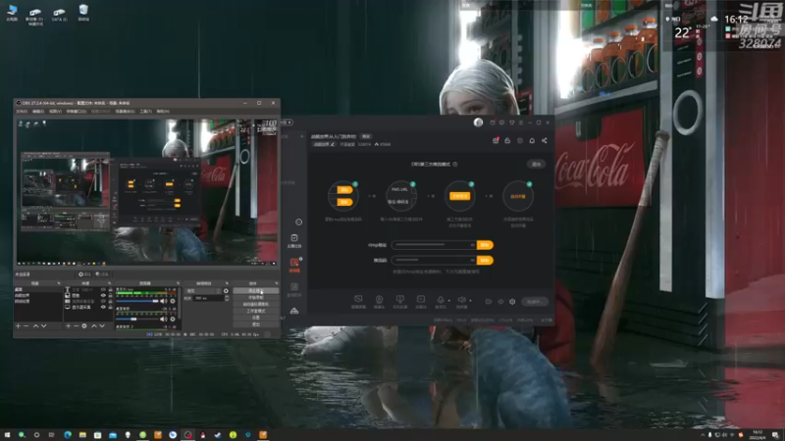Toggle lock for the text source in OBS
Image resolution: width=785 pixels, height=441 pixels.
[110, 290]
